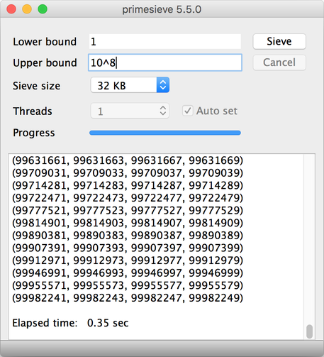
Task: Click the Elapsed time 0.35 sec text
Action: pyautogui.click(x=70, y=323)
